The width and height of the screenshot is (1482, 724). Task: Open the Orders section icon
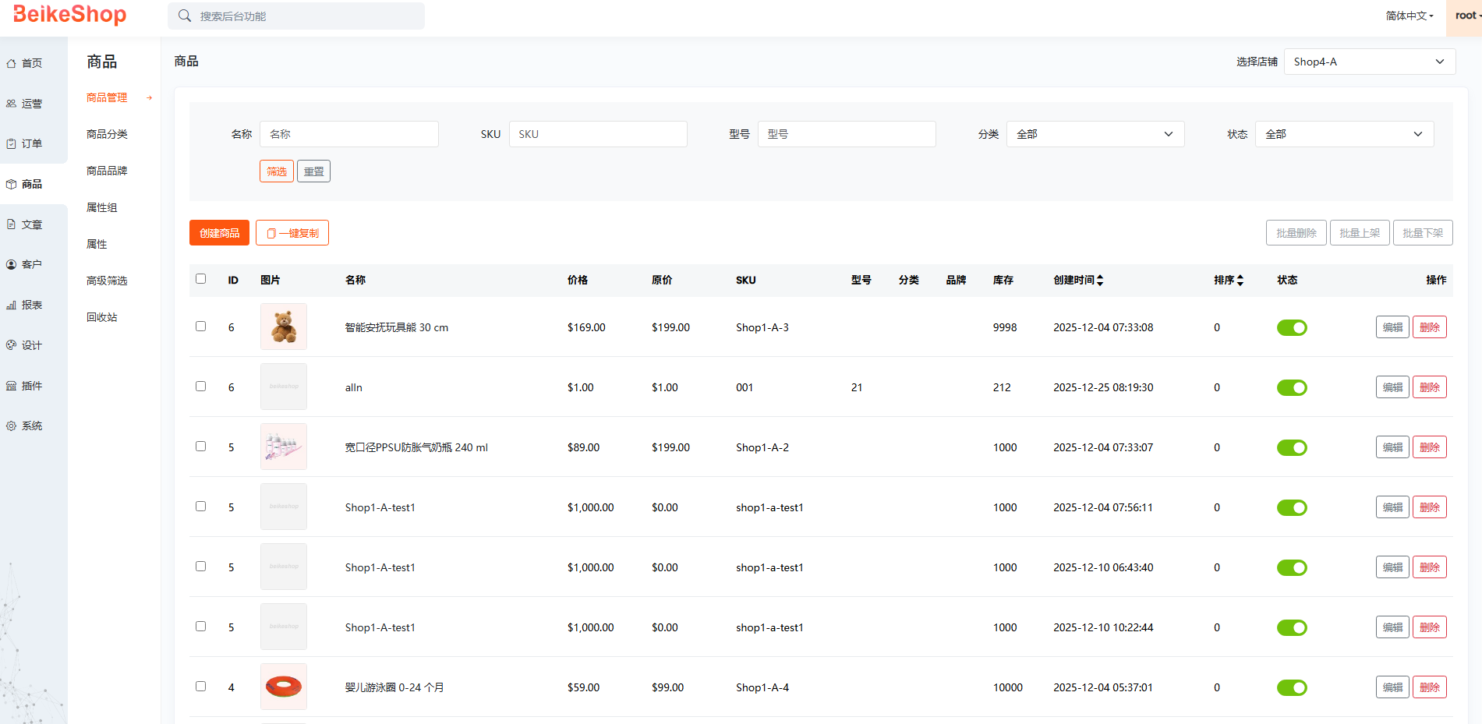pos(12,144)
